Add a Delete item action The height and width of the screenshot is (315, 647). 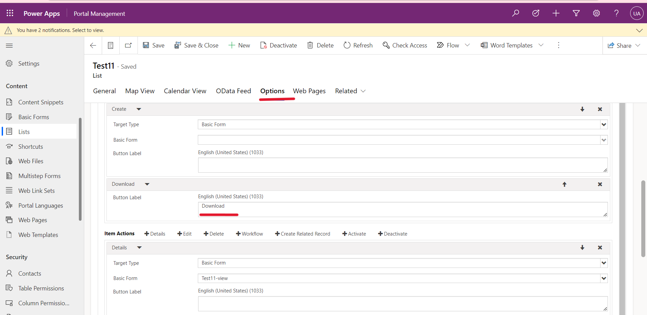[x=214, y=234]
